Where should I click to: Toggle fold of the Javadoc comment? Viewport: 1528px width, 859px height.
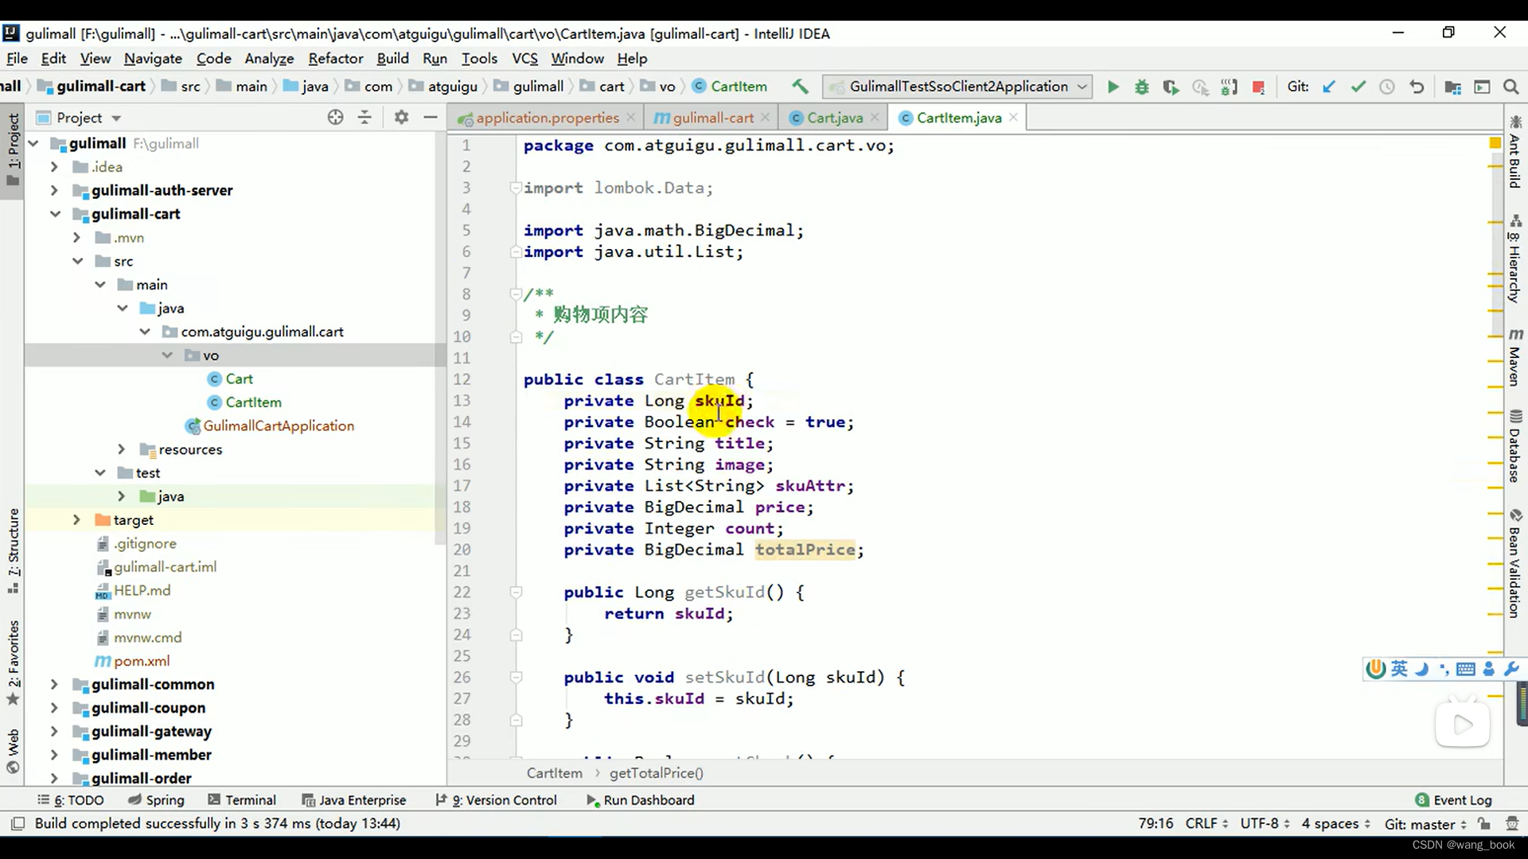click(x=516, y=293)
